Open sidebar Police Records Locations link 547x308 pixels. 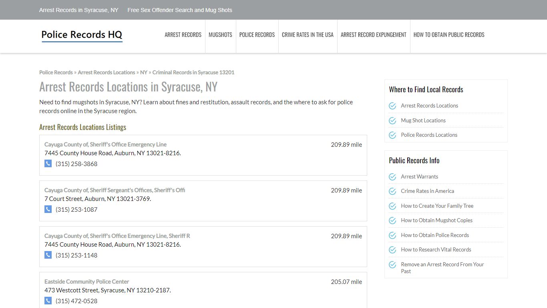tap(429, 135)
